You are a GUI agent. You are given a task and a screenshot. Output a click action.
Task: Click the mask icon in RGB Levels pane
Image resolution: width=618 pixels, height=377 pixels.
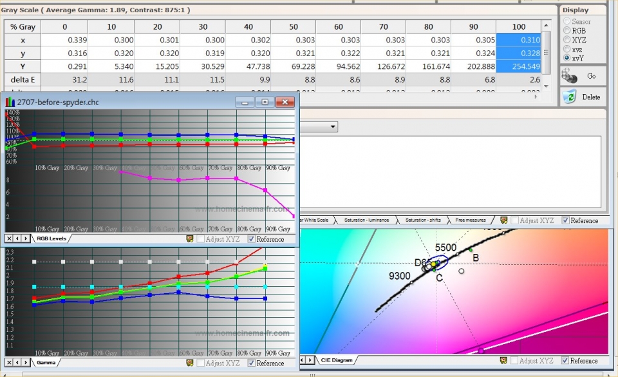190,239
